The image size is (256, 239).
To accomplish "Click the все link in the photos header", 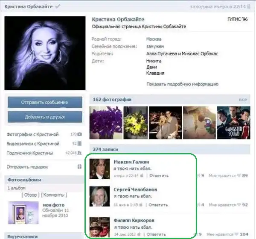I will tap(243, 100).
